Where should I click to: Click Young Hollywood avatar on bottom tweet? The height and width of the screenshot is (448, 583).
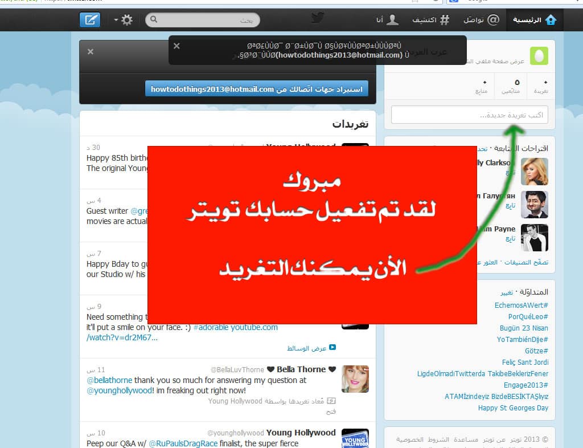pos(355,438)
